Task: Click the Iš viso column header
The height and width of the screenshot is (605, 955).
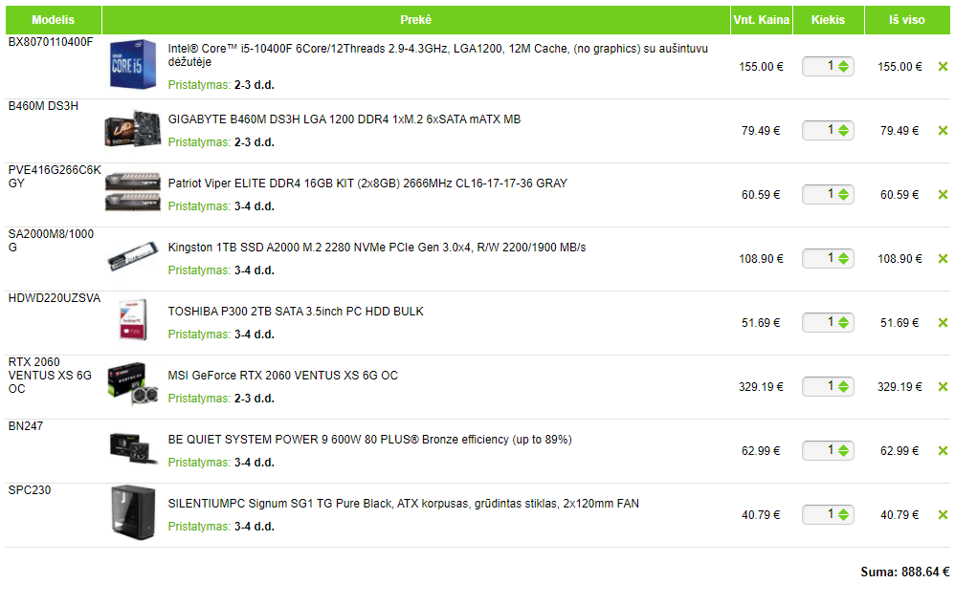Action: pyautogui.click(x=907, y=20)
